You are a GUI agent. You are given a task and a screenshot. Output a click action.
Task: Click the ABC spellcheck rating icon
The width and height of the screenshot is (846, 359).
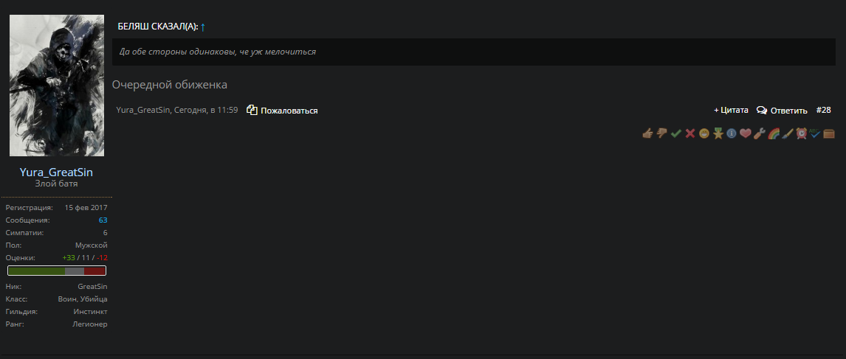coord(815,133)
